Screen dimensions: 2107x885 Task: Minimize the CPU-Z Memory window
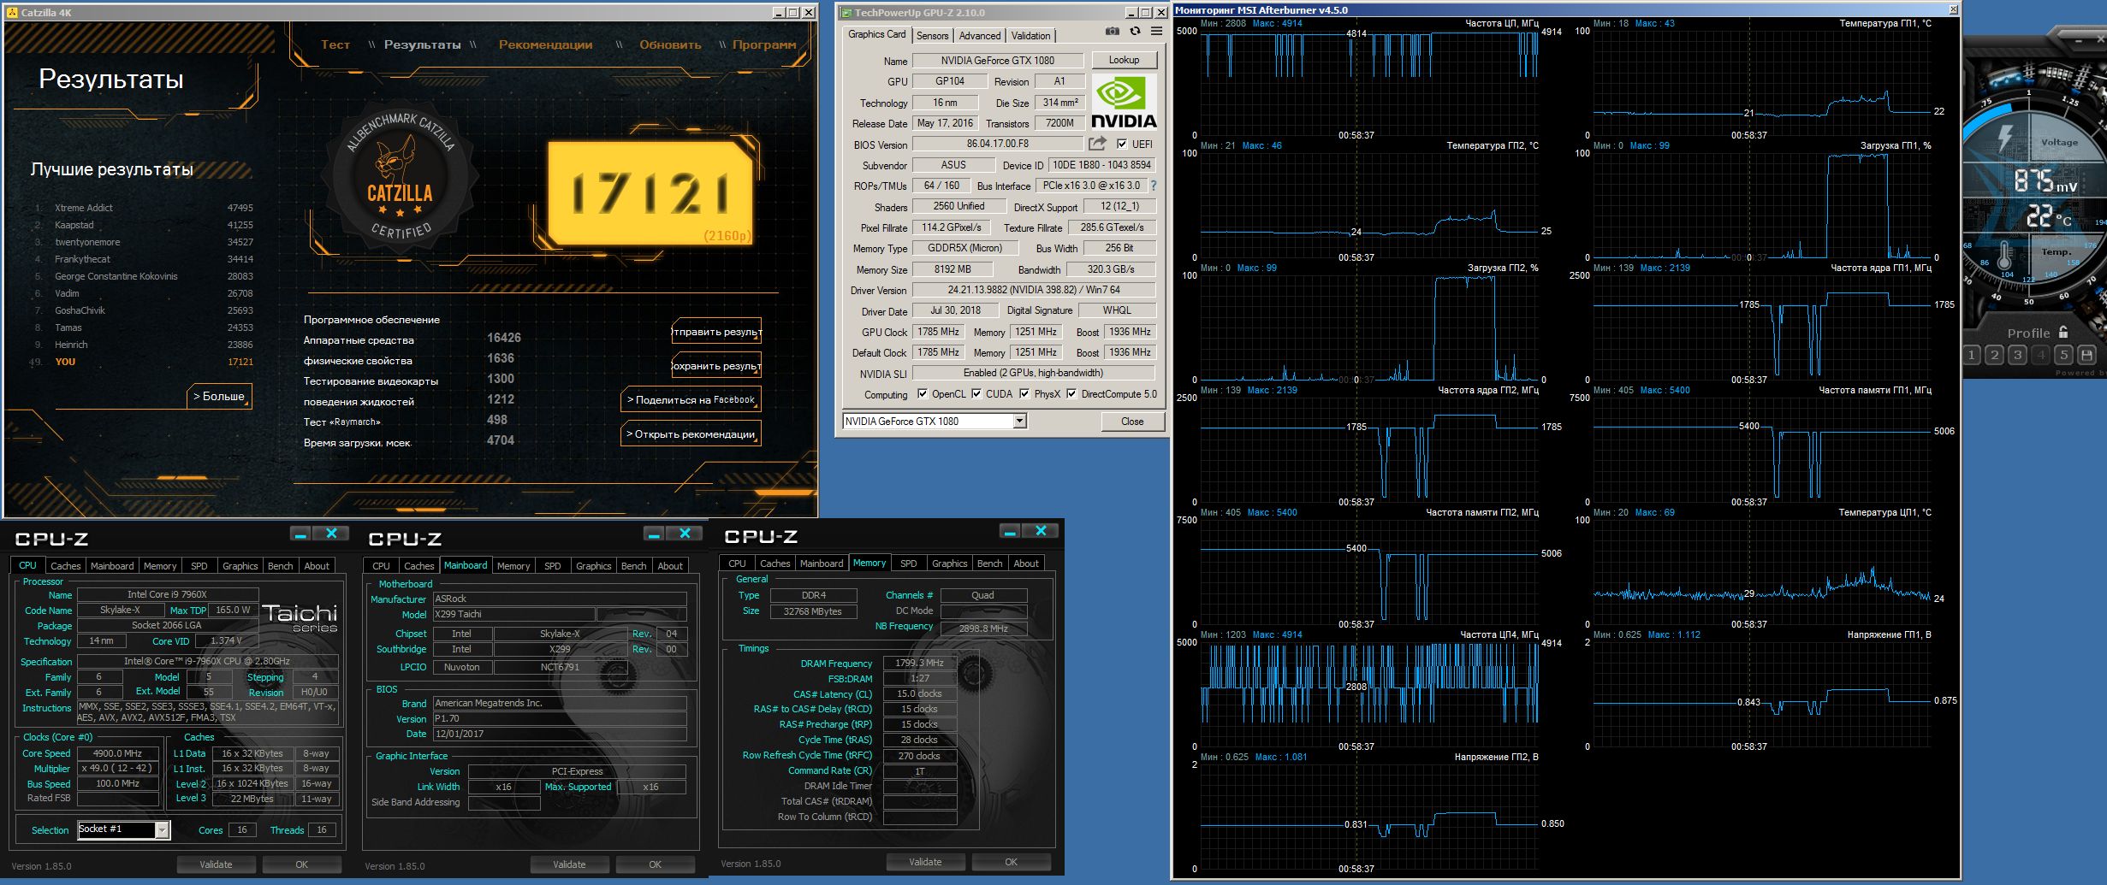pyautogui.click(x=1010, y=531)
